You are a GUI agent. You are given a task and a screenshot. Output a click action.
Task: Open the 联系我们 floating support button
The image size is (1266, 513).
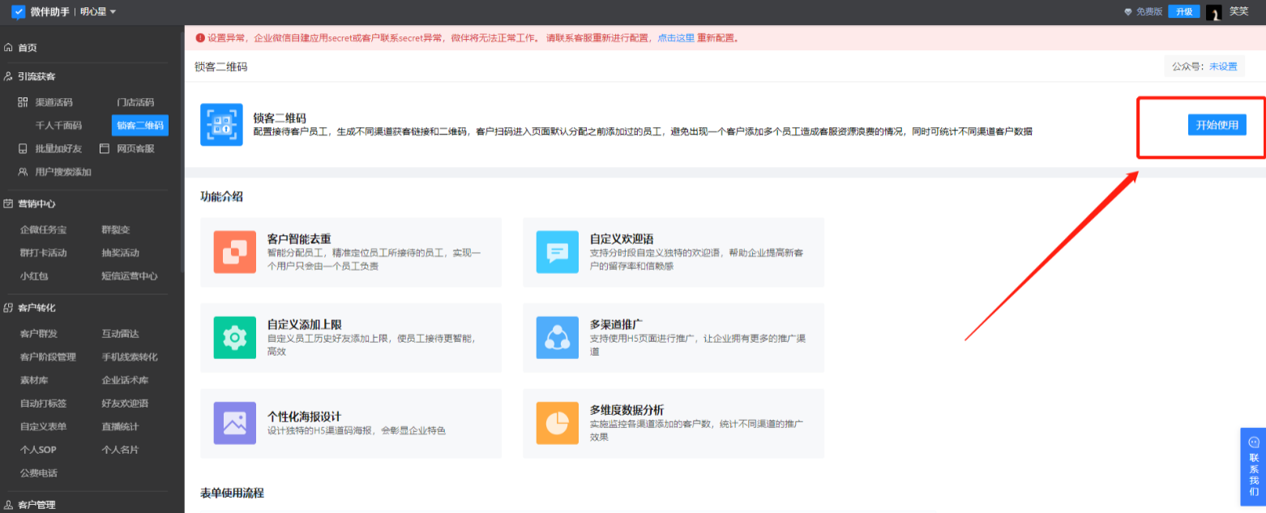1253,467
